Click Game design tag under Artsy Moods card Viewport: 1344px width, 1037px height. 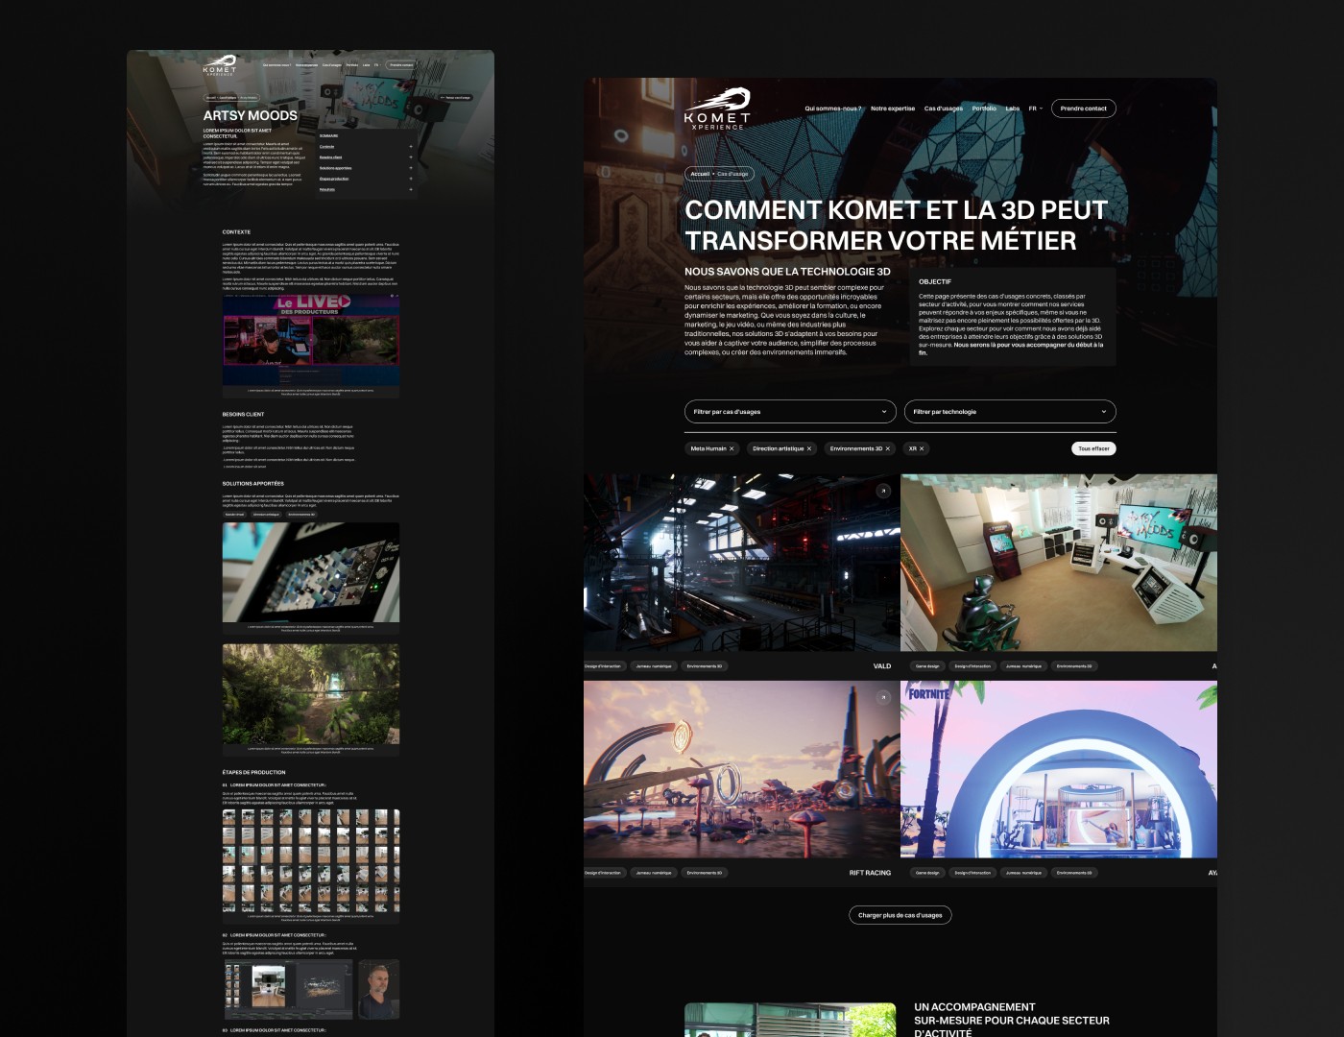pyautogui.click(x=927, y=665)
